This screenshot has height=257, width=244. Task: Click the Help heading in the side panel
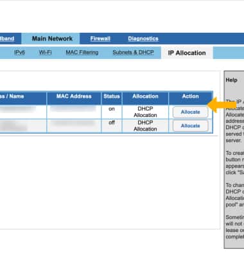tap(231, 80)
